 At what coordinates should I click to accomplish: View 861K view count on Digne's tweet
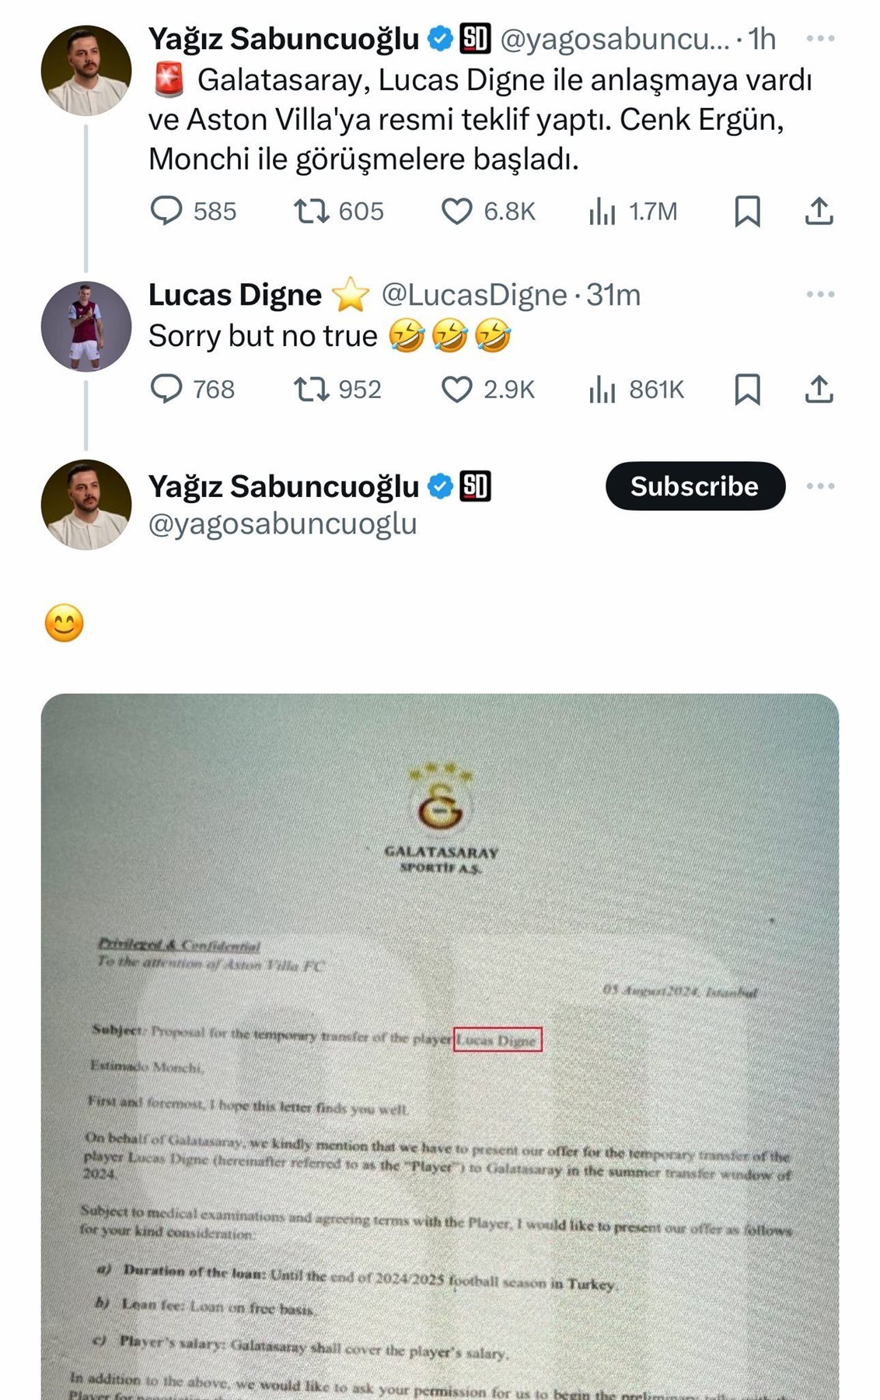[602, 389]
